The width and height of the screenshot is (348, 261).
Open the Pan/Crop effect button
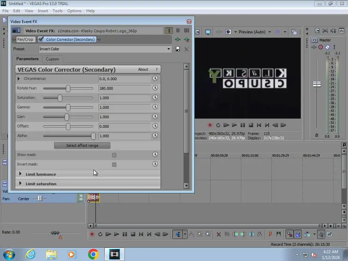(x=25, y=39)
